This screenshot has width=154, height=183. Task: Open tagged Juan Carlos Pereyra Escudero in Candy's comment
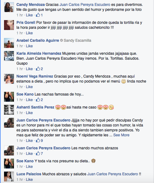[85, 5]
